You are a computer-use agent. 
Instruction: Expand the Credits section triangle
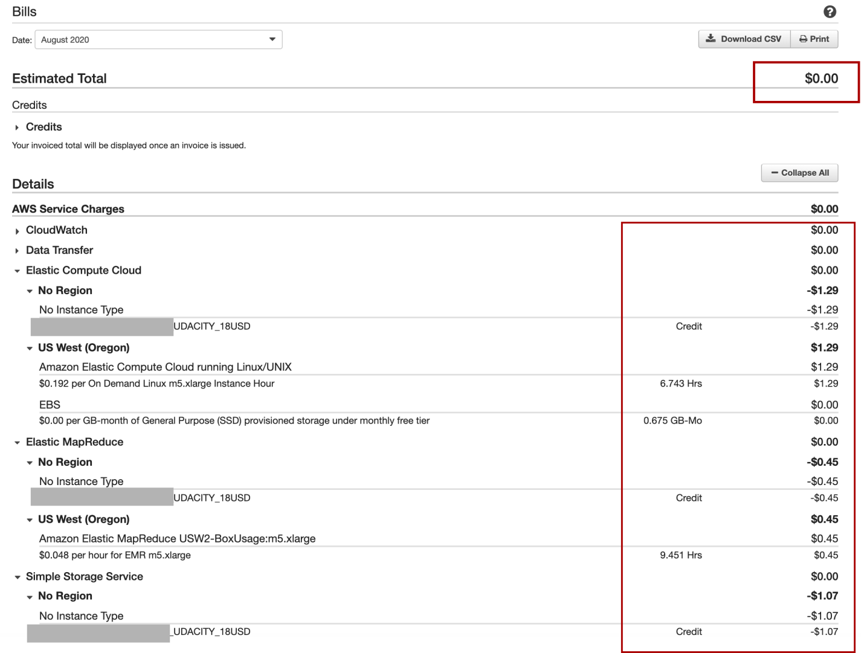[x=17, y=127]
